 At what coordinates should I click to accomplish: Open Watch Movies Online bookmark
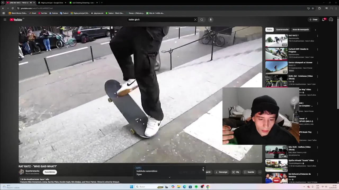pos(18,13)
